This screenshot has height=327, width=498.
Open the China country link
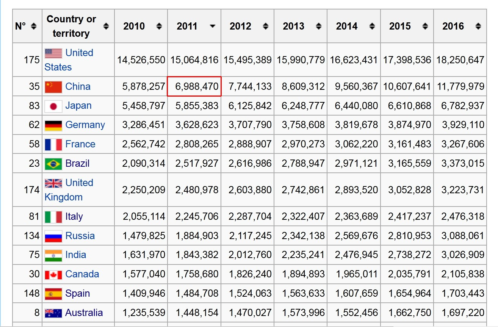pos(78,86)
